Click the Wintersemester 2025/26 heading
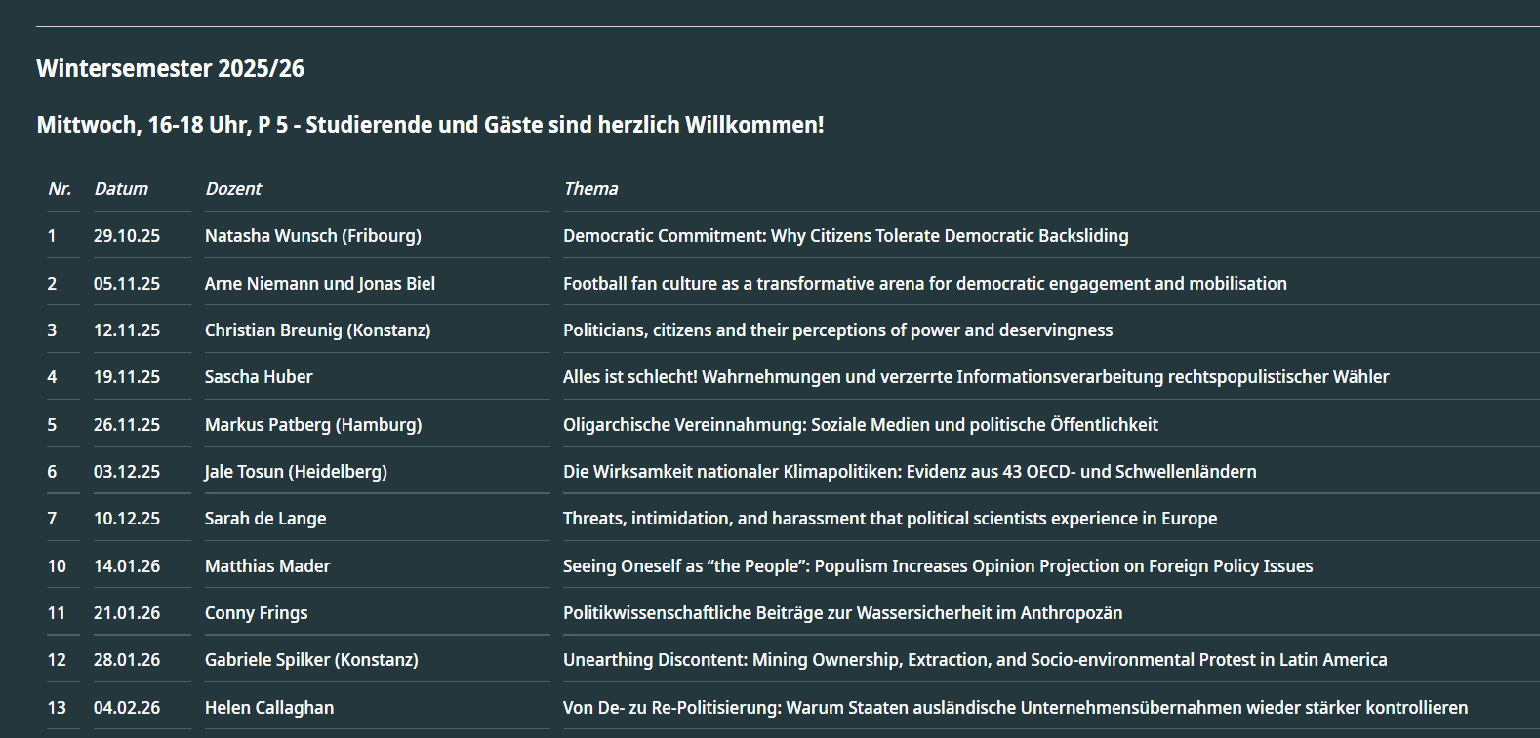Viewport: 1540px width, 738px height. coord(170,69)
